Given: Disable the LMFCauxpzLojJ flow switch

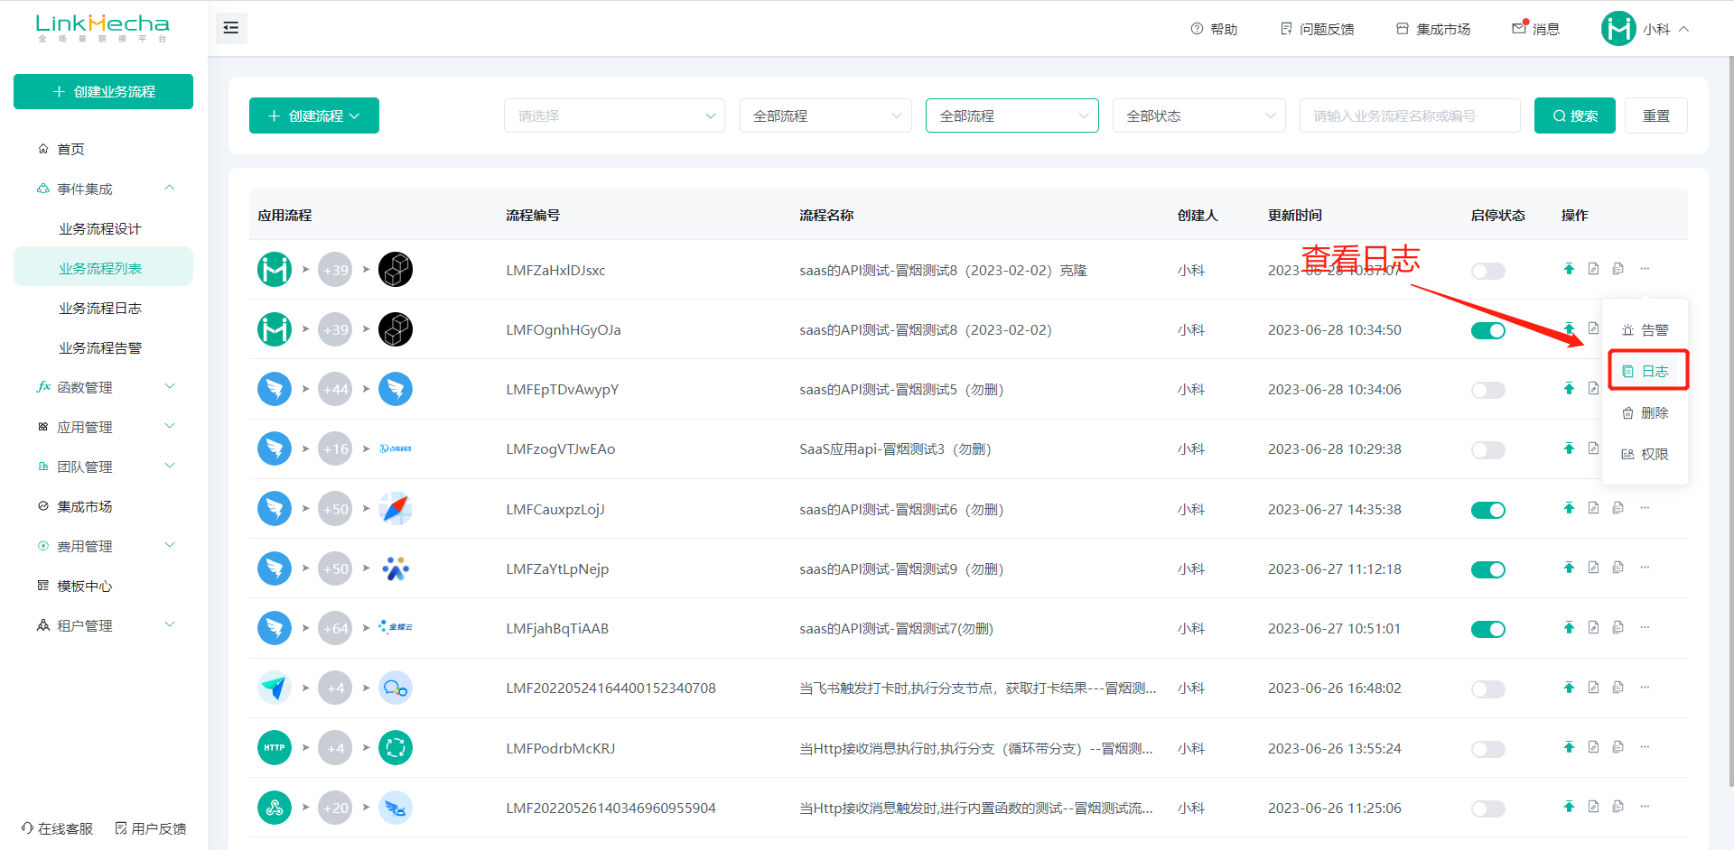Looking at the screenshot, I should [x=1487, y=510].
